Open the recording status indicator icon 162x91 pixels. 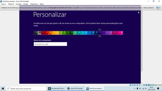(146, 85)
